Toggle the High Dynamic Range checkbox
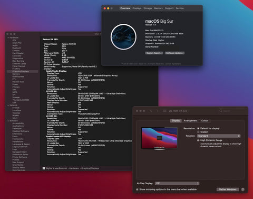The image size is (253, 199). click(198, 140)
